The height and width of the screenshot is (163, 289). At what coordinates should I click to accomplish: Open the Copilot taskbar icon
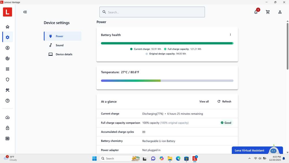click(x=162, y=159)
